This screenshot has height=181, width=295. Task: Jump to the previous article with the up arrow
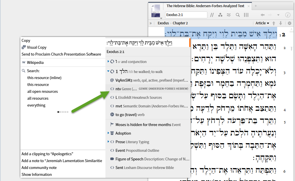pyautogui.click(x=274, y=23)
